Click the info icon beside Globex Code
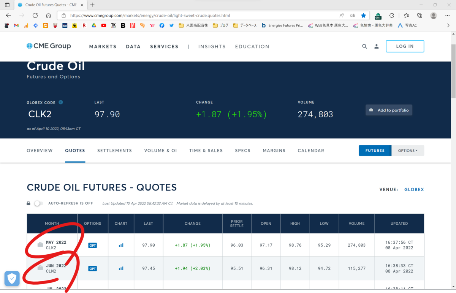This screenshot has height=293, width=456. (61, 102)
